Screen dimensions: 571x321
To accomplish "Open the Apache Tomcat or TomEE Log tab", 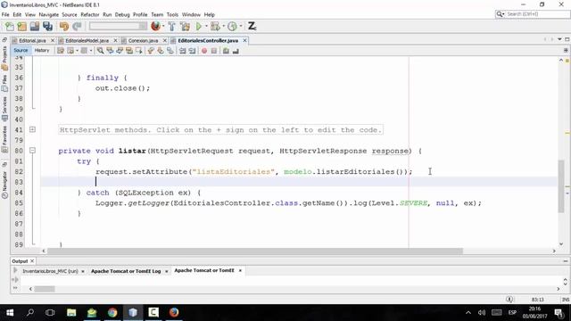I will tap(126, 271).
